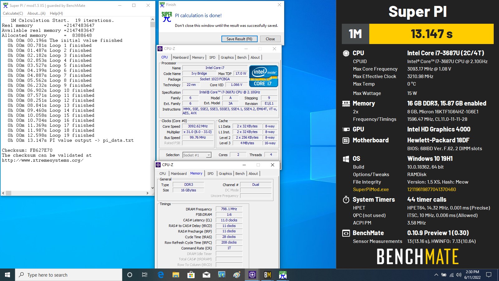The height and width of the screenshot is (281, 499).
Task: Click Save Result (F6) button
Action: pyautogui.click(x=240, y=39)
